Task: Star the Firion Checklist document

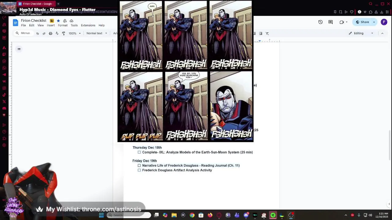Action: point(58,21)
